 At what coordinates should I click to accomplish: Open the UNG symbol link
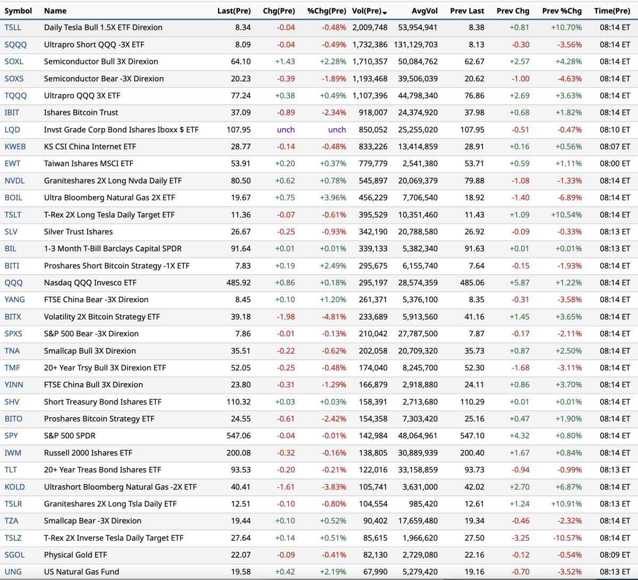(x=13, y=572)
